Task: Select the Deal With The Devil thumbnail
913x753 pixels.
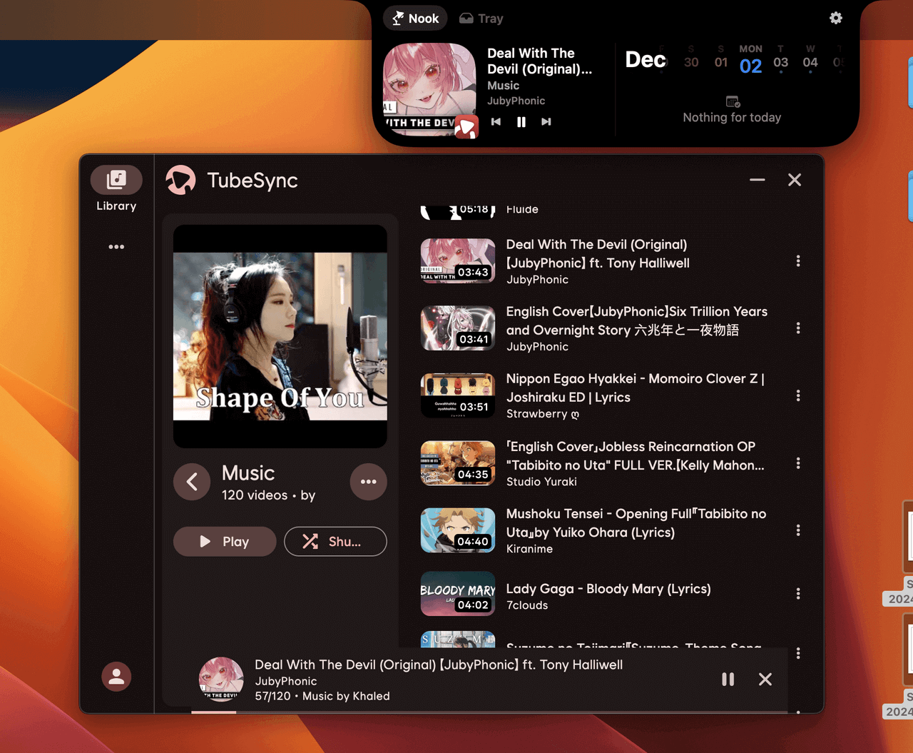Action: click(458, 261)
